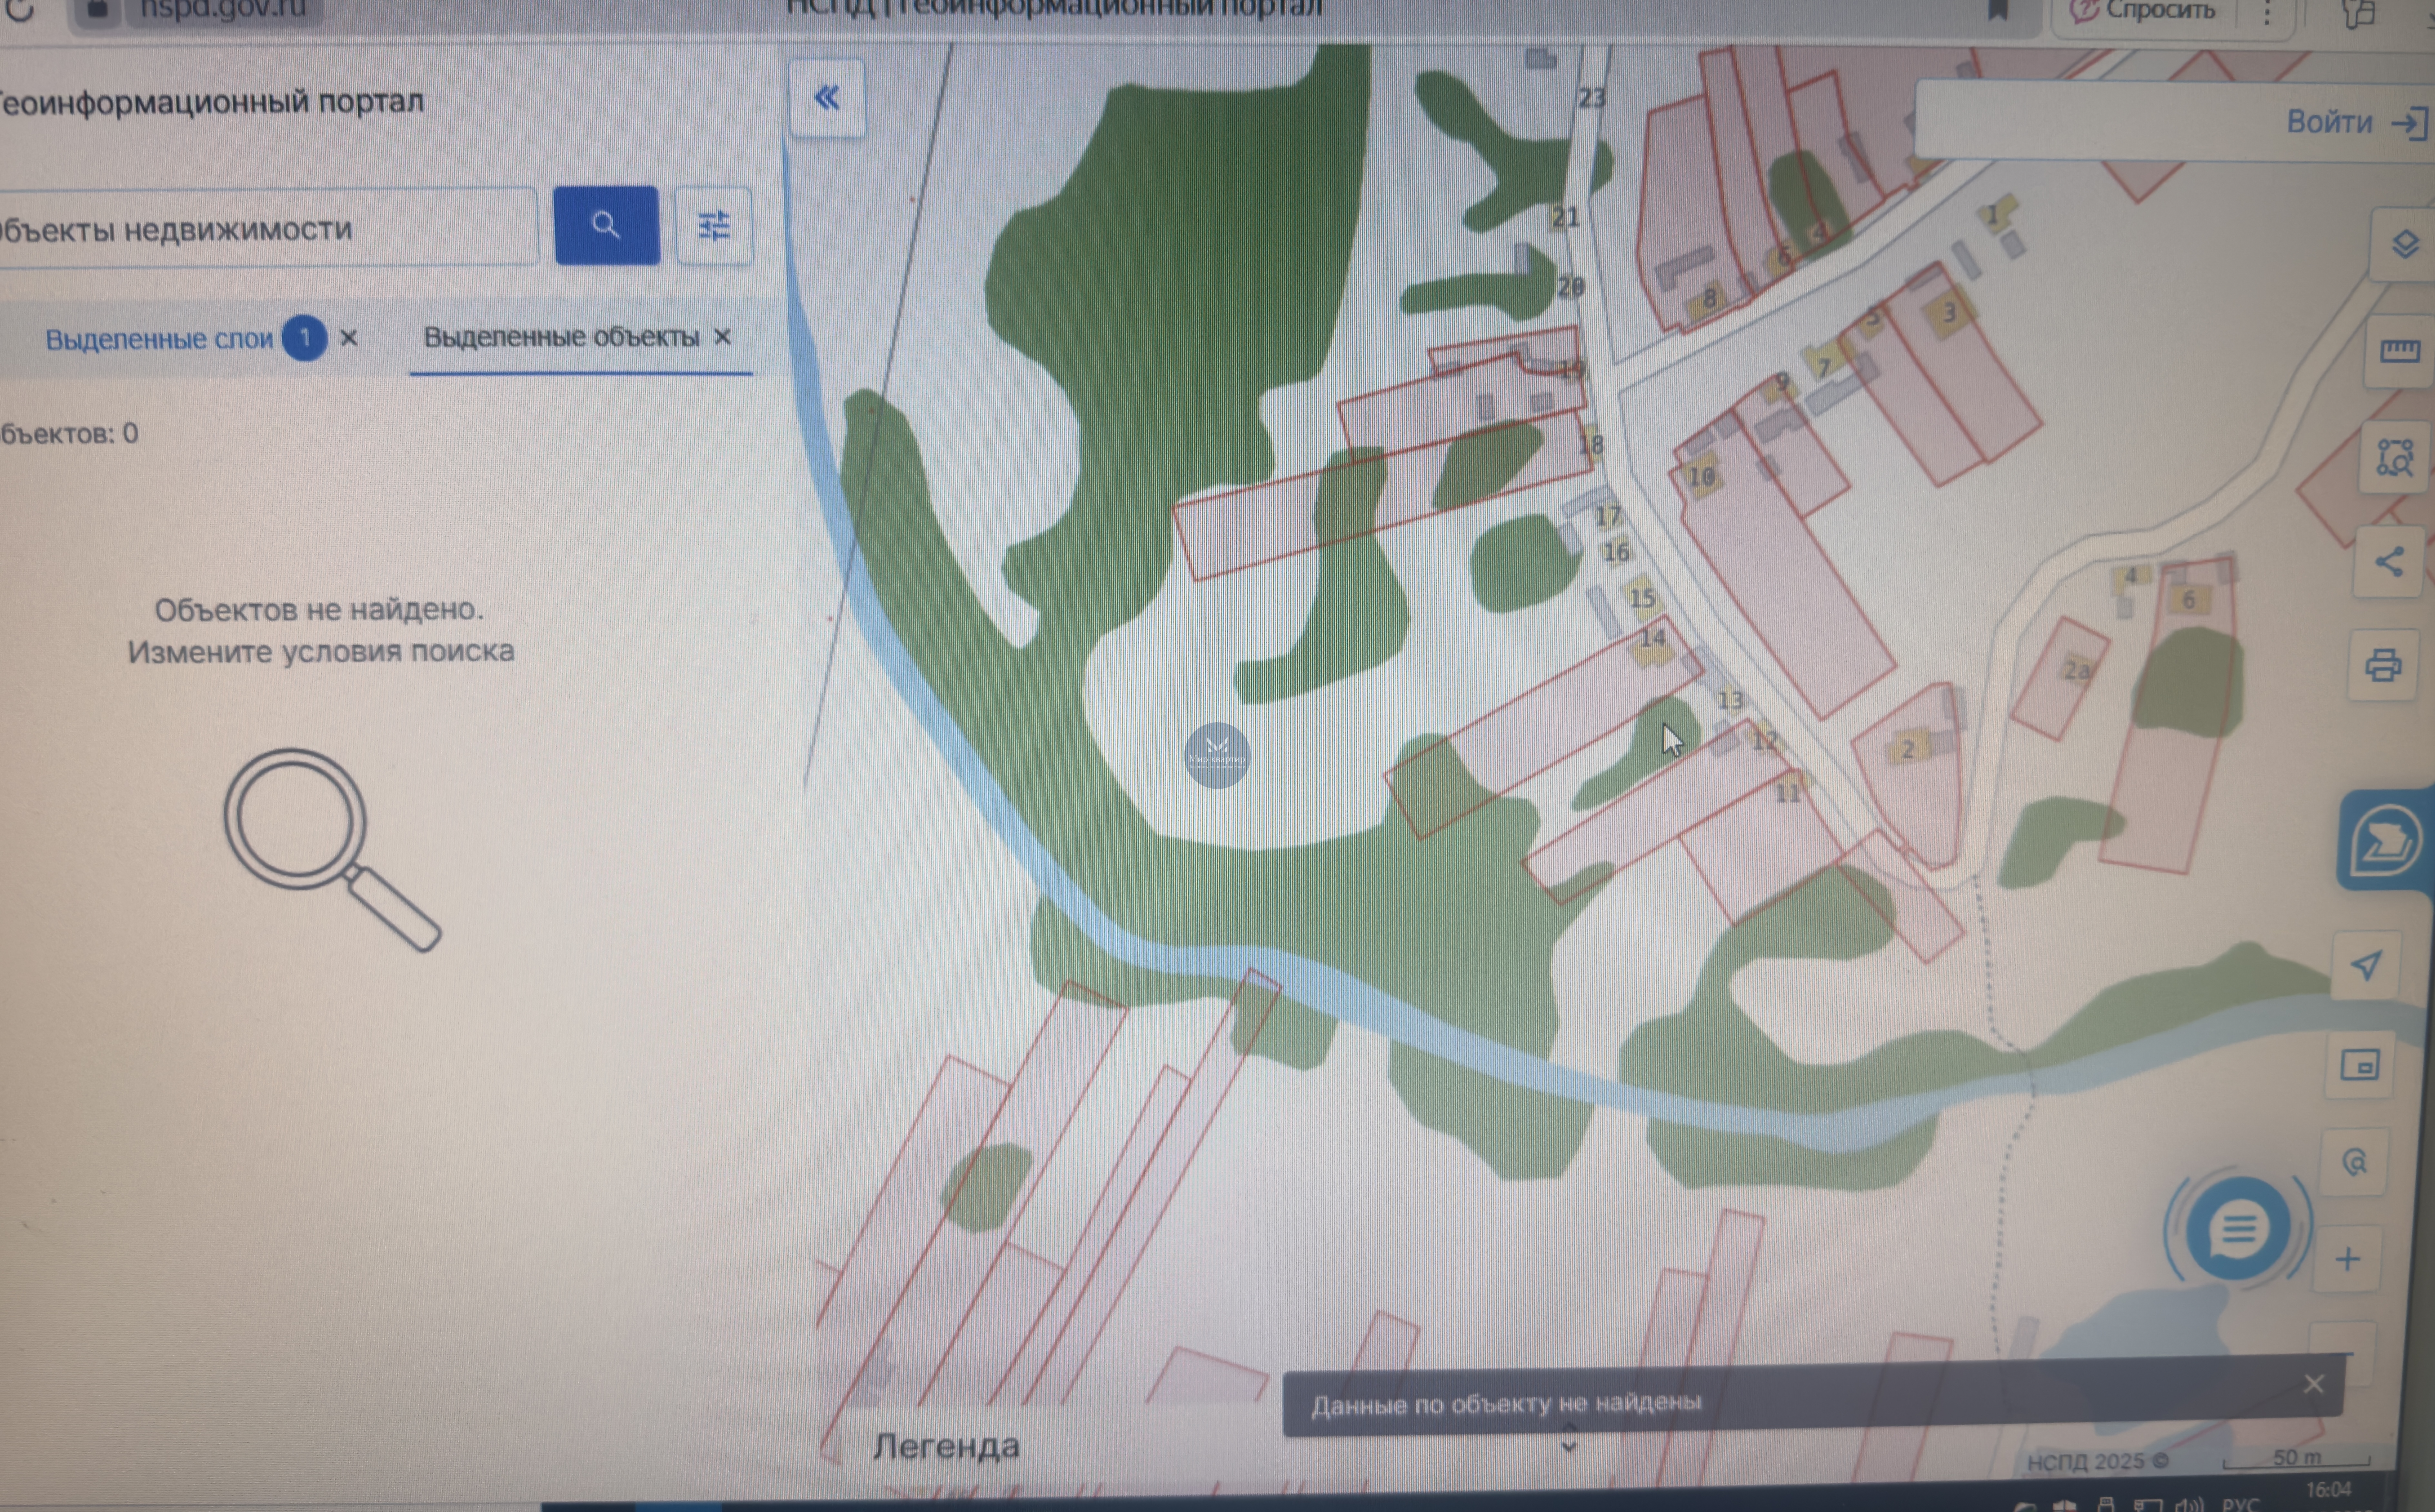Open search filter settings sliders icon
Screen dimensions: 2435x1512
pyautogui.click(x=714, y=226)
